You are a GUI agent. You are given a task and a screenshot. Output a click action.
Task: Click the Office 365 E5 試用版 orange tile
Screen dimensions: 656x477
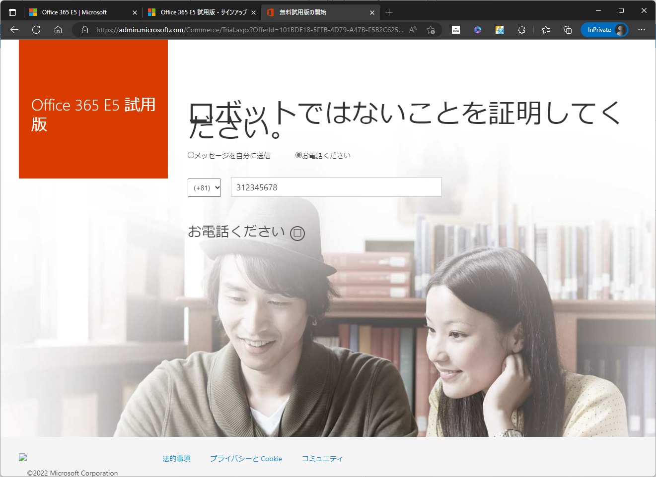click(x=93, y=109)
